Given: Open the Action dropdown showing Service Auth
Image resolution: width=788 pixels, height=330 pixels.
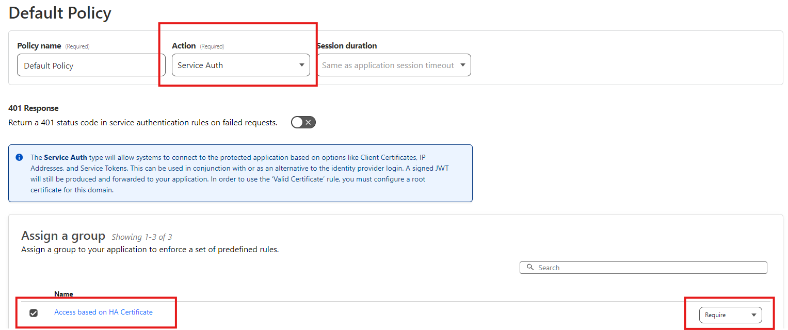Looking at the screenshot, I should coord(240,65).
